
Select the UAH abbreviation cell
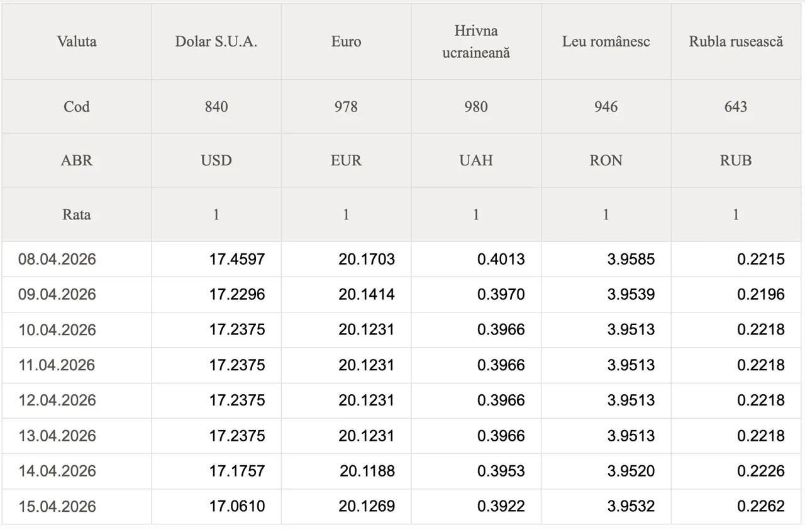[476, 160]
